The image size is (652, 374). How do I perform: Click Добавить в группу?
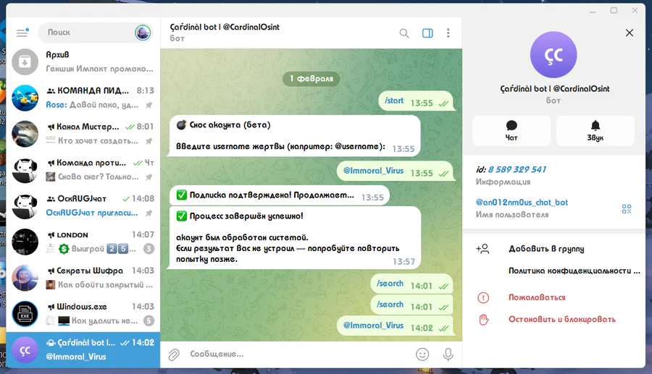pos(546,249)
